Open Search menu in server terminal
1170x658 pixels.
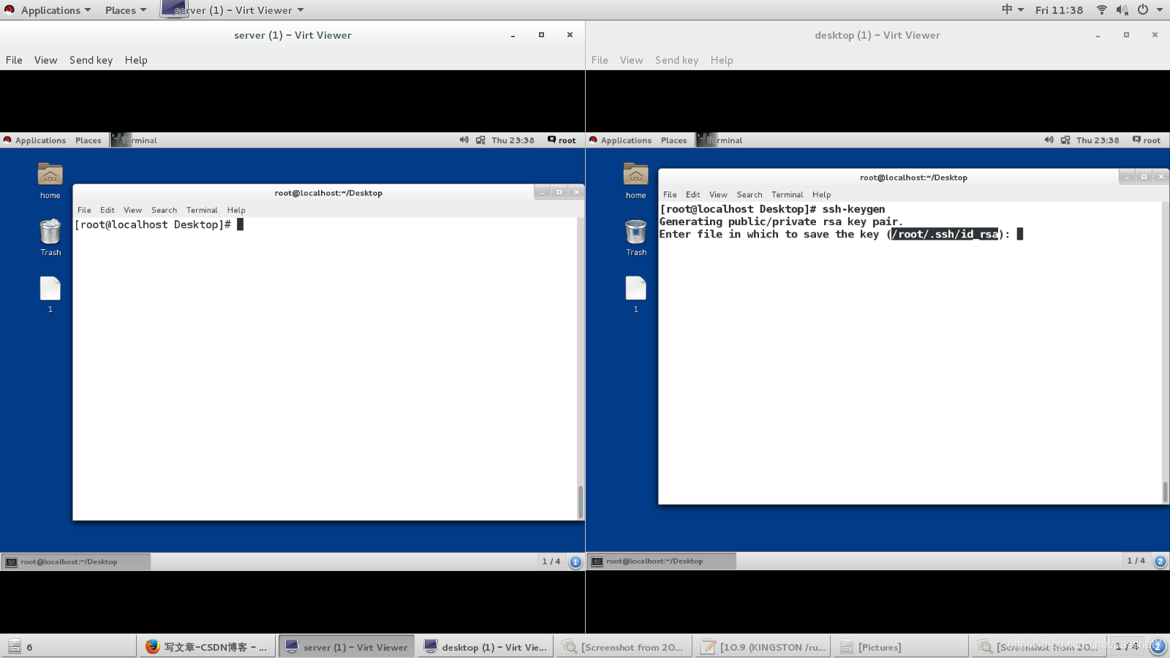[x=164, y=210]
